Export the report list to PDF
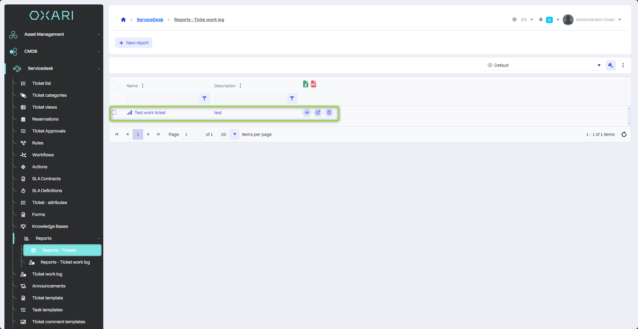638x329 pixels. [314, 84]
